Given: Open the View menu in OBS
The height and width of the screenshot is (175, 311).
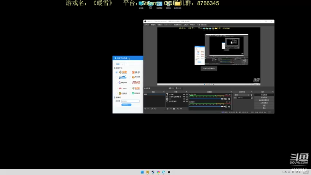Looking at the screenshot, I should click(160, 25).
